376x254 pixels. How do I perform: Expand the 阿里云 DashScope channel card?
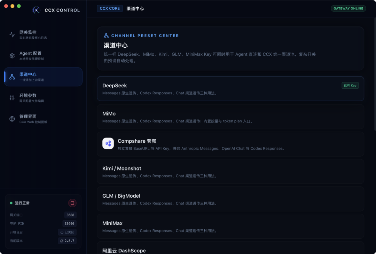(x=230, y=248)
